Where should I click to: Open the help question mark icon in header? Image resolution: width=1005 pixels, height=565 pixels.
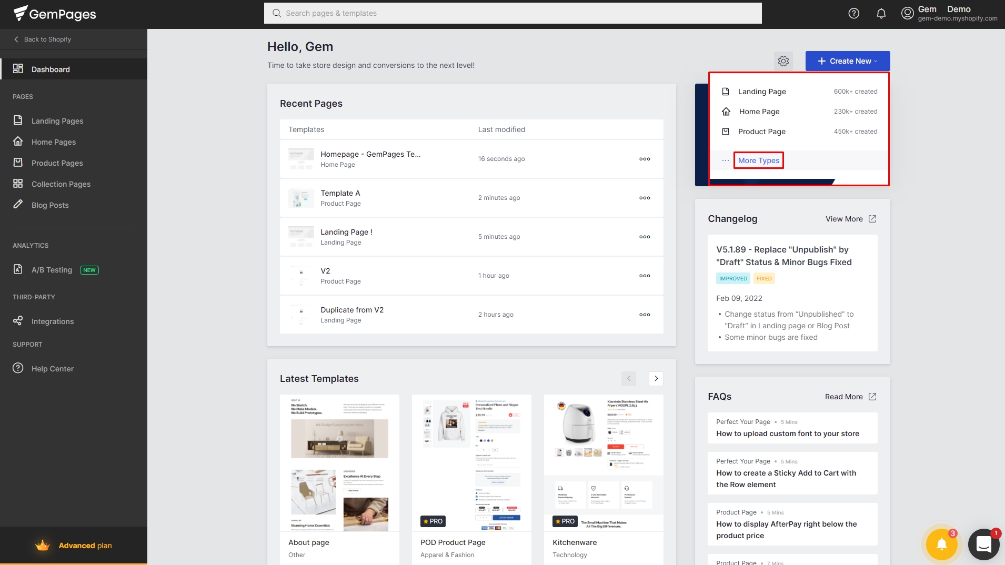point(854,14)
